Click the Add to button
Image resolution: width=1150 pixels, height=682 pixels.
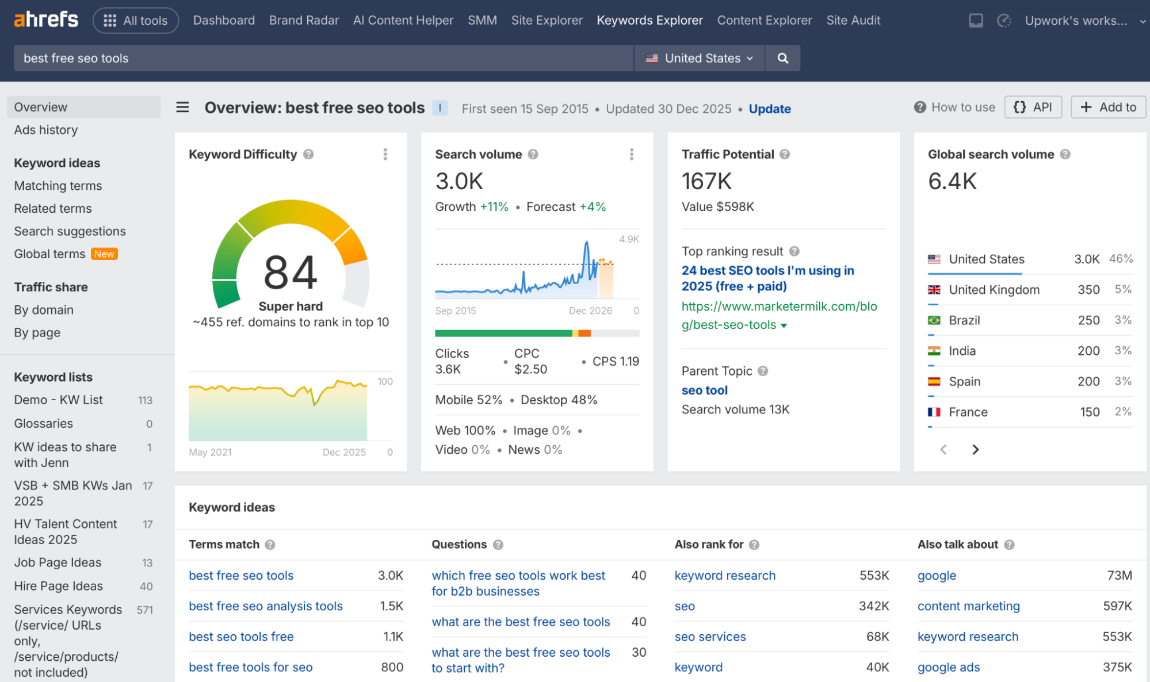[x=1108, y=107]
